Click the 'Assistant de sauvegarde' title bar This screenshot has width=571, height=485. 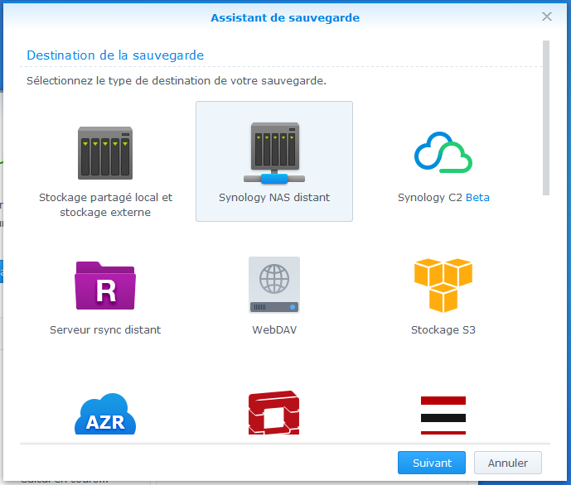(x=285, y=17)
